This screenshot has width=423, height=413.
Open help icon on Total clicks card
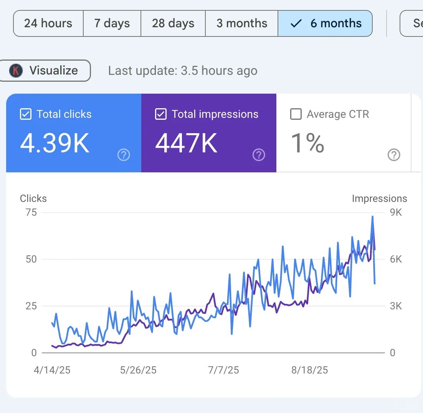coord(124,155)
